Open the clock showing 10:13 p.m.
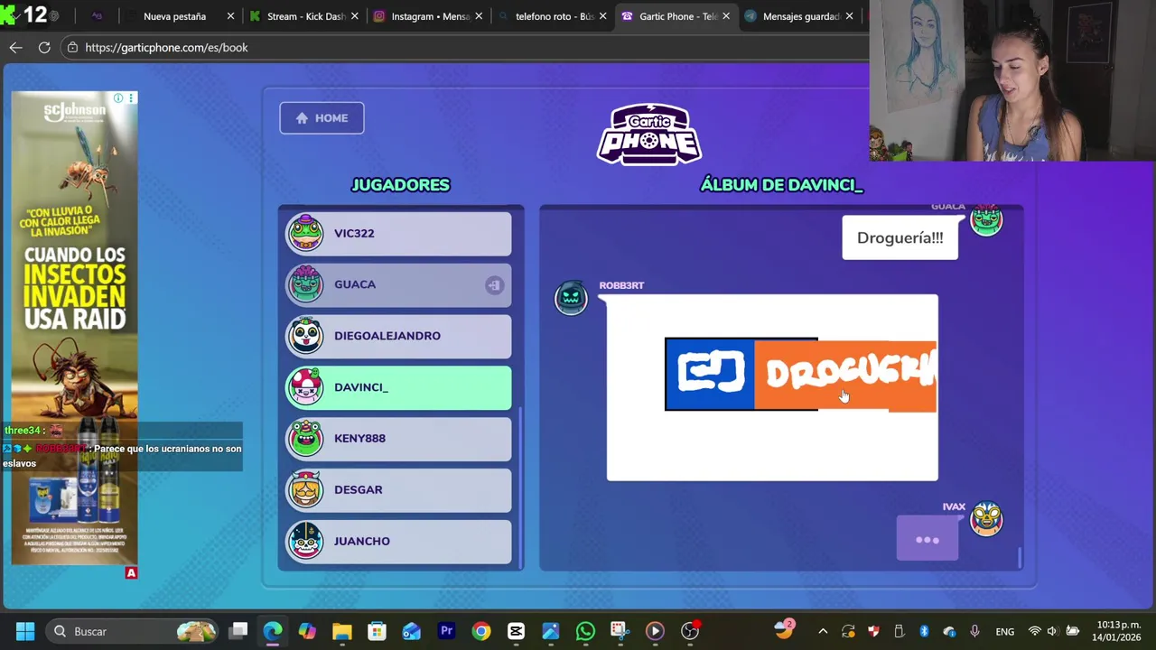This screenshot has height=650, width=1156. coord(1118,631)
